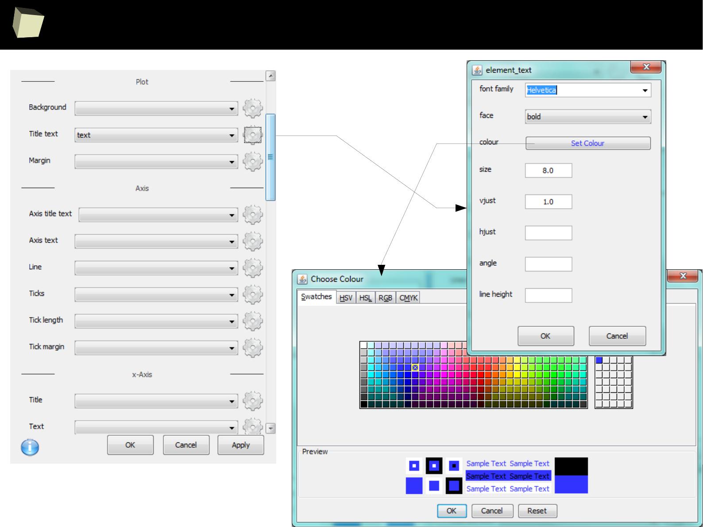
Task: Click the empty angle field
Action: coord(548,264)
